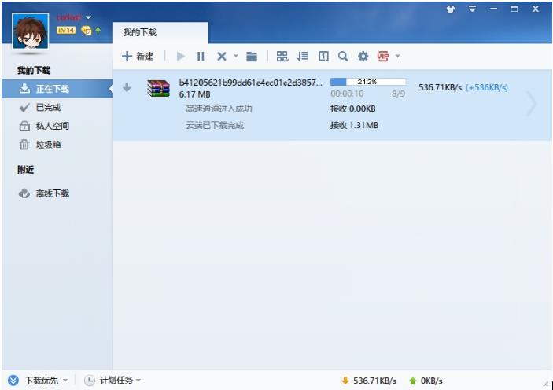Click the red VIP icon
Image resolution: width=553 pixels, height=390 pixels.
pyautogui.click(x=383, y=57)
